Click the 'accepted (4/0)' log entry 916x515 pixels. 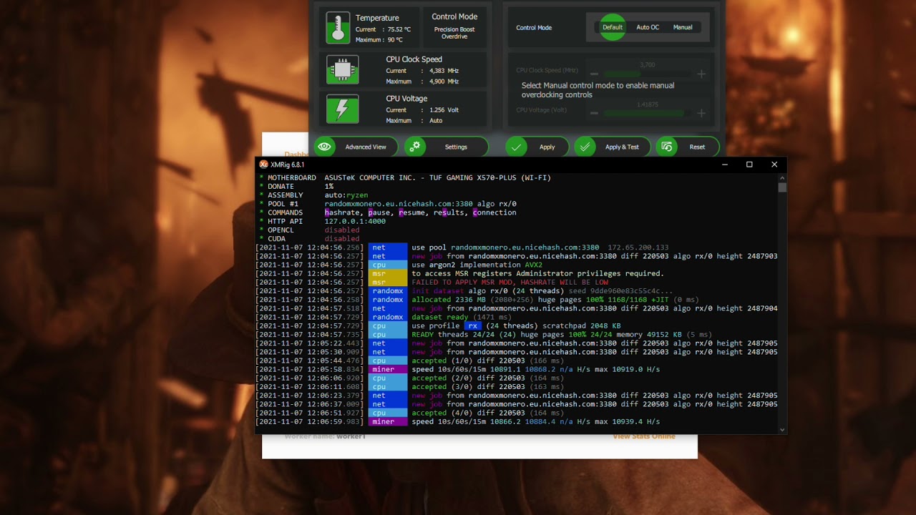(487, 413)
